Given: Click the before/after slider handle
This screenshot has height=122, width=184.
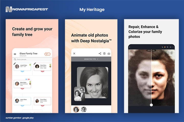Looking at the screenshot, I should pyautogui.click(x=151, y=105).
